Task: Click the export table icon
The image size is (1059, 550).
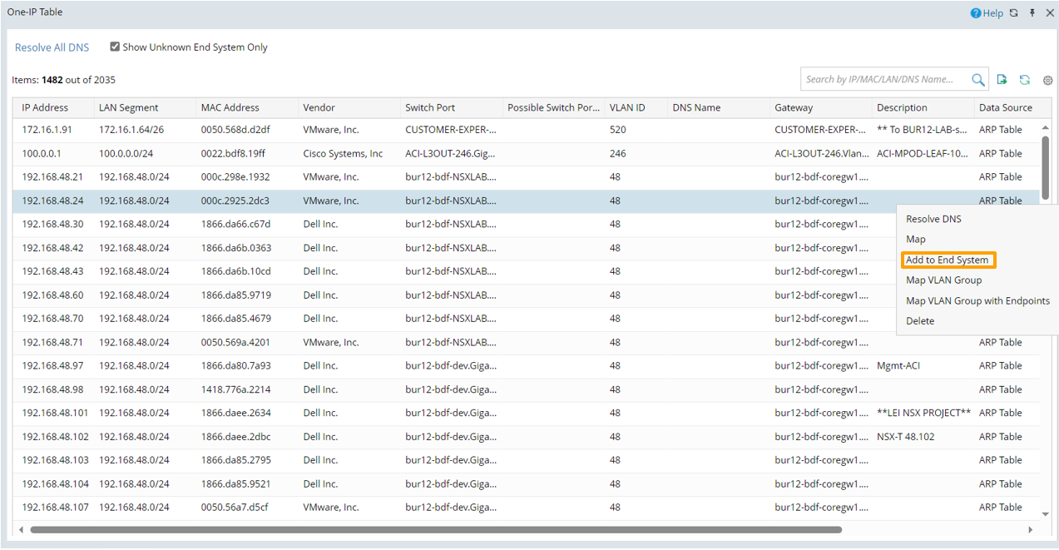Action: (x=1002, y=80)
